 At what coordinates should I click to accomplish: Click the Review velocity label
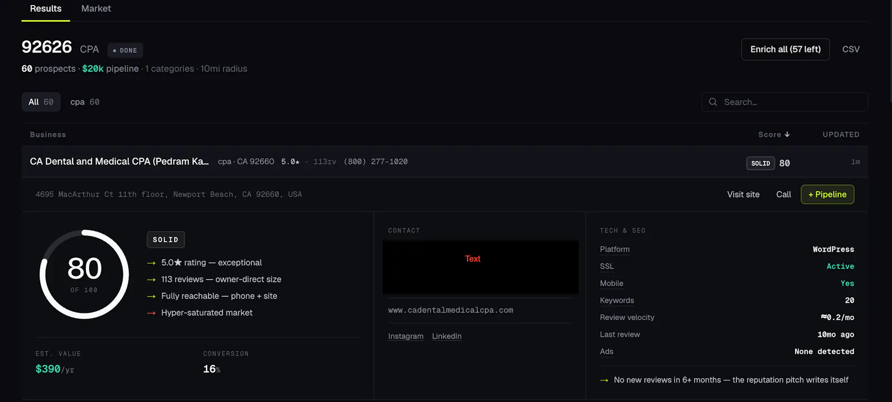click(x=627, y=317)
